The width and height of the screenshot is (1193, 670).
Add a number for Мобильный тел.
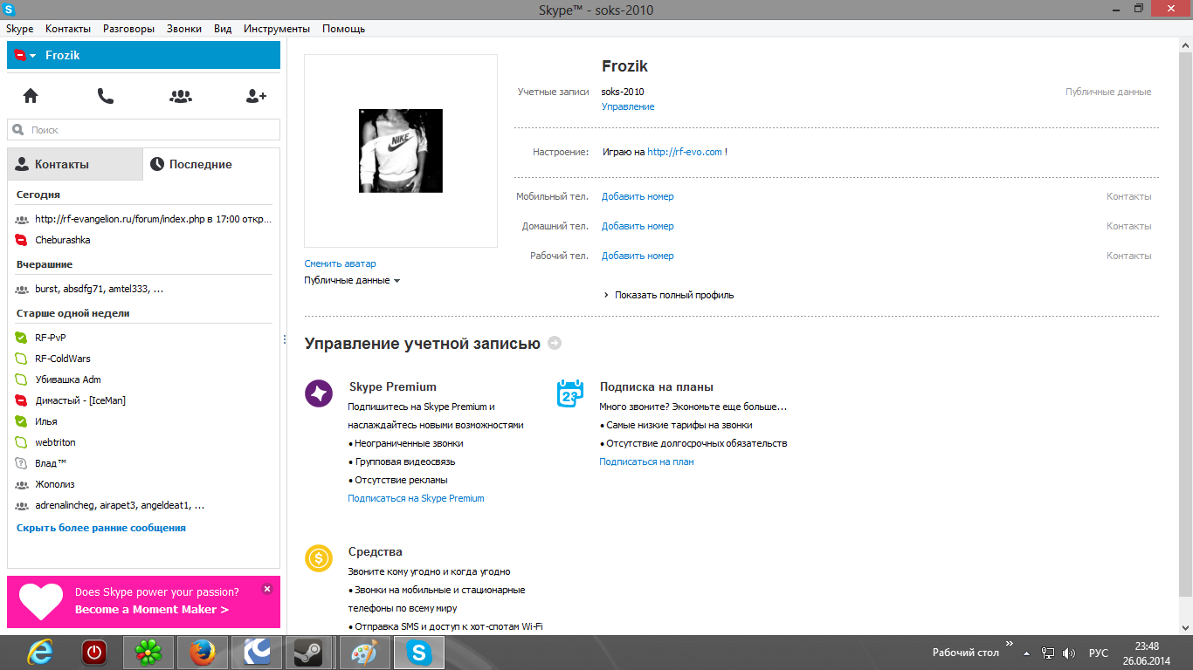tap(638, 196)
